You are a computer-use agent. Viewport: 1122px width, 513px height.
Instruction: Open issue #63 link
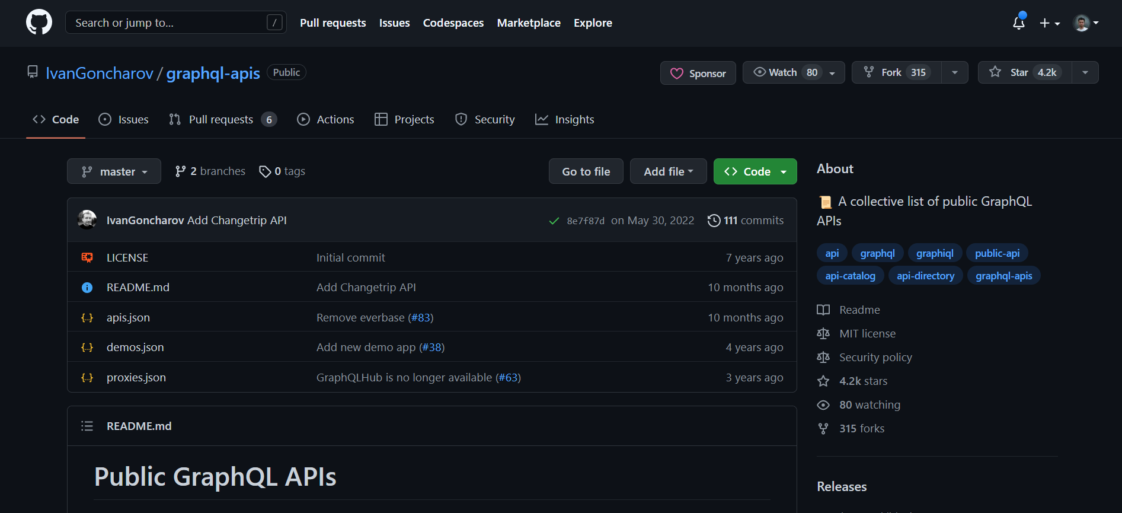point(509,377)
